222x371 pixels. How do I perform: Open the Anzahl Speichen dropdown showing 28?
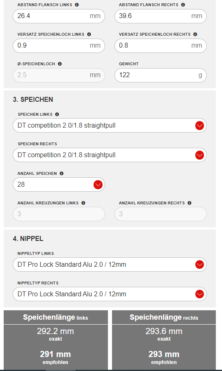[59, 185]
